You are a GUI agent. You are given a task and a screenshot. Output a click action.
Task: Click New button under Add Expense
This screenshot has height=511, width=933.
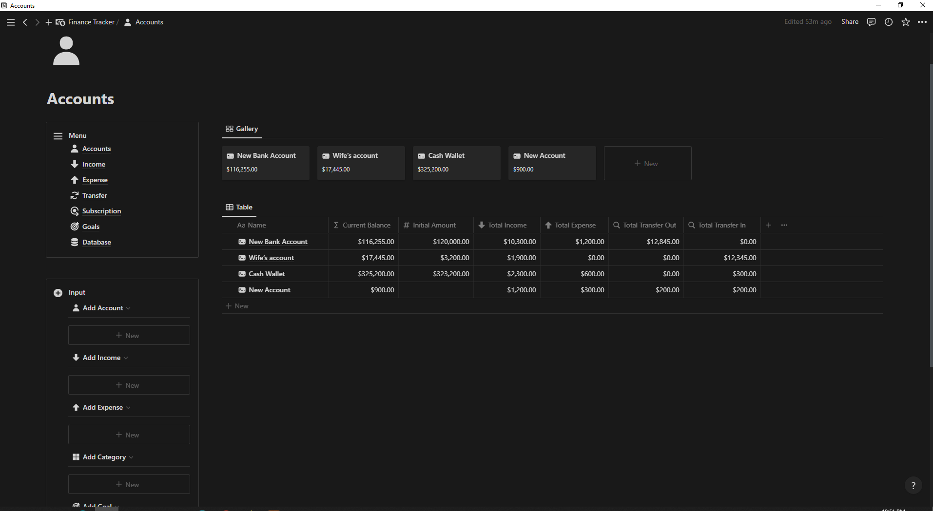[x=129, y=435]
